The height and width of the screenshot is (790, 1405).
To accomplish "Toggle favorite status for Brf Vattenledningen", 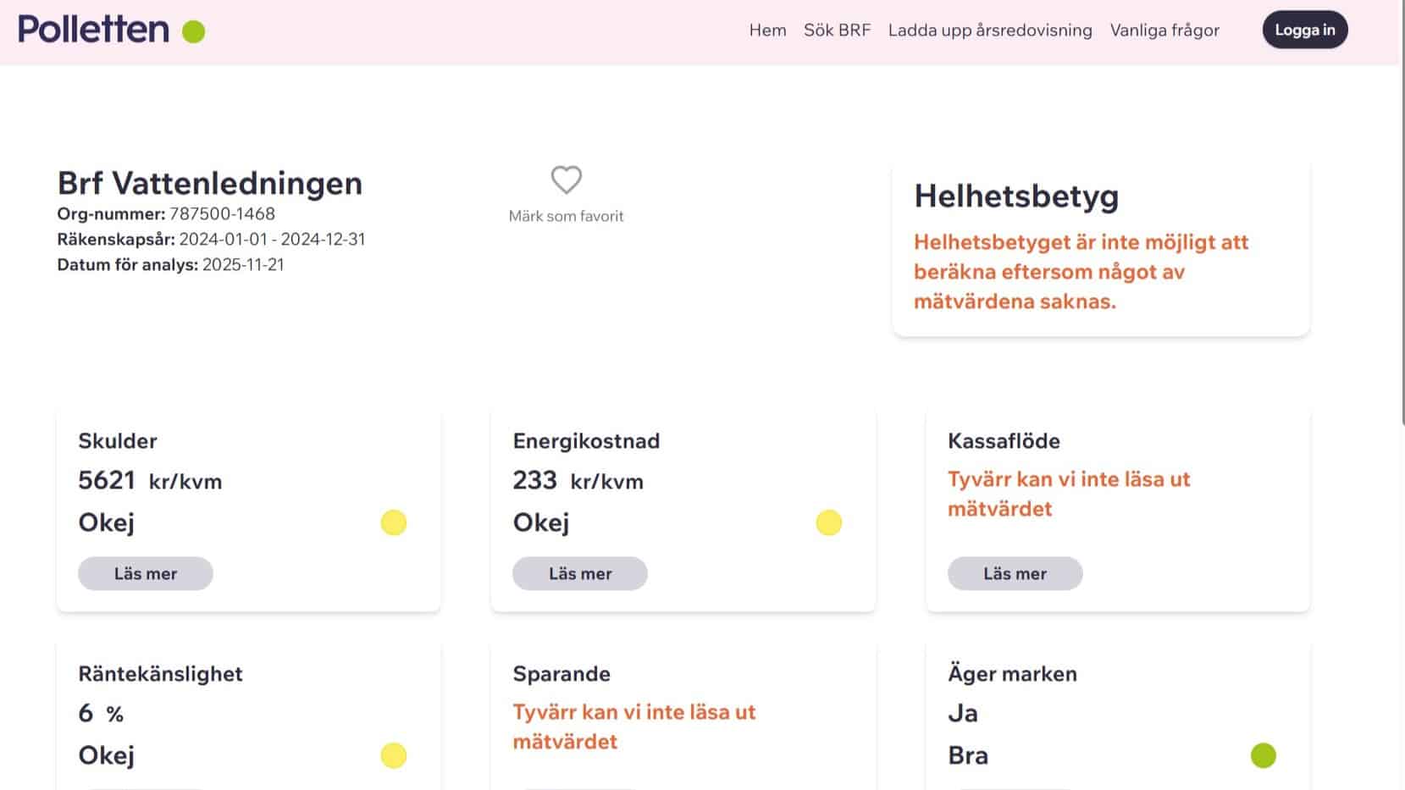I will 565,180.
